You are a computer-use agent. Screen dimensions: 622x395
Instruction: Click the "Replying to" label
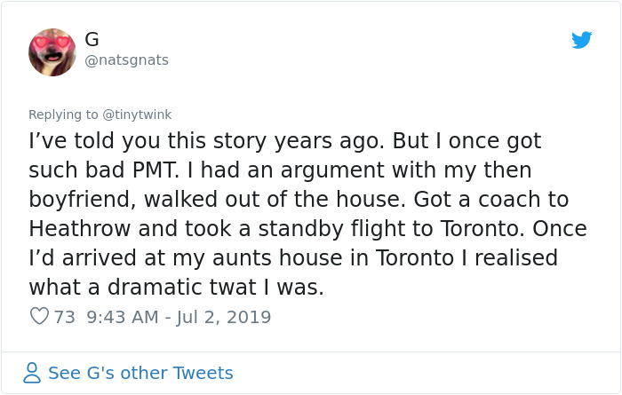click(x=63, y=115)
